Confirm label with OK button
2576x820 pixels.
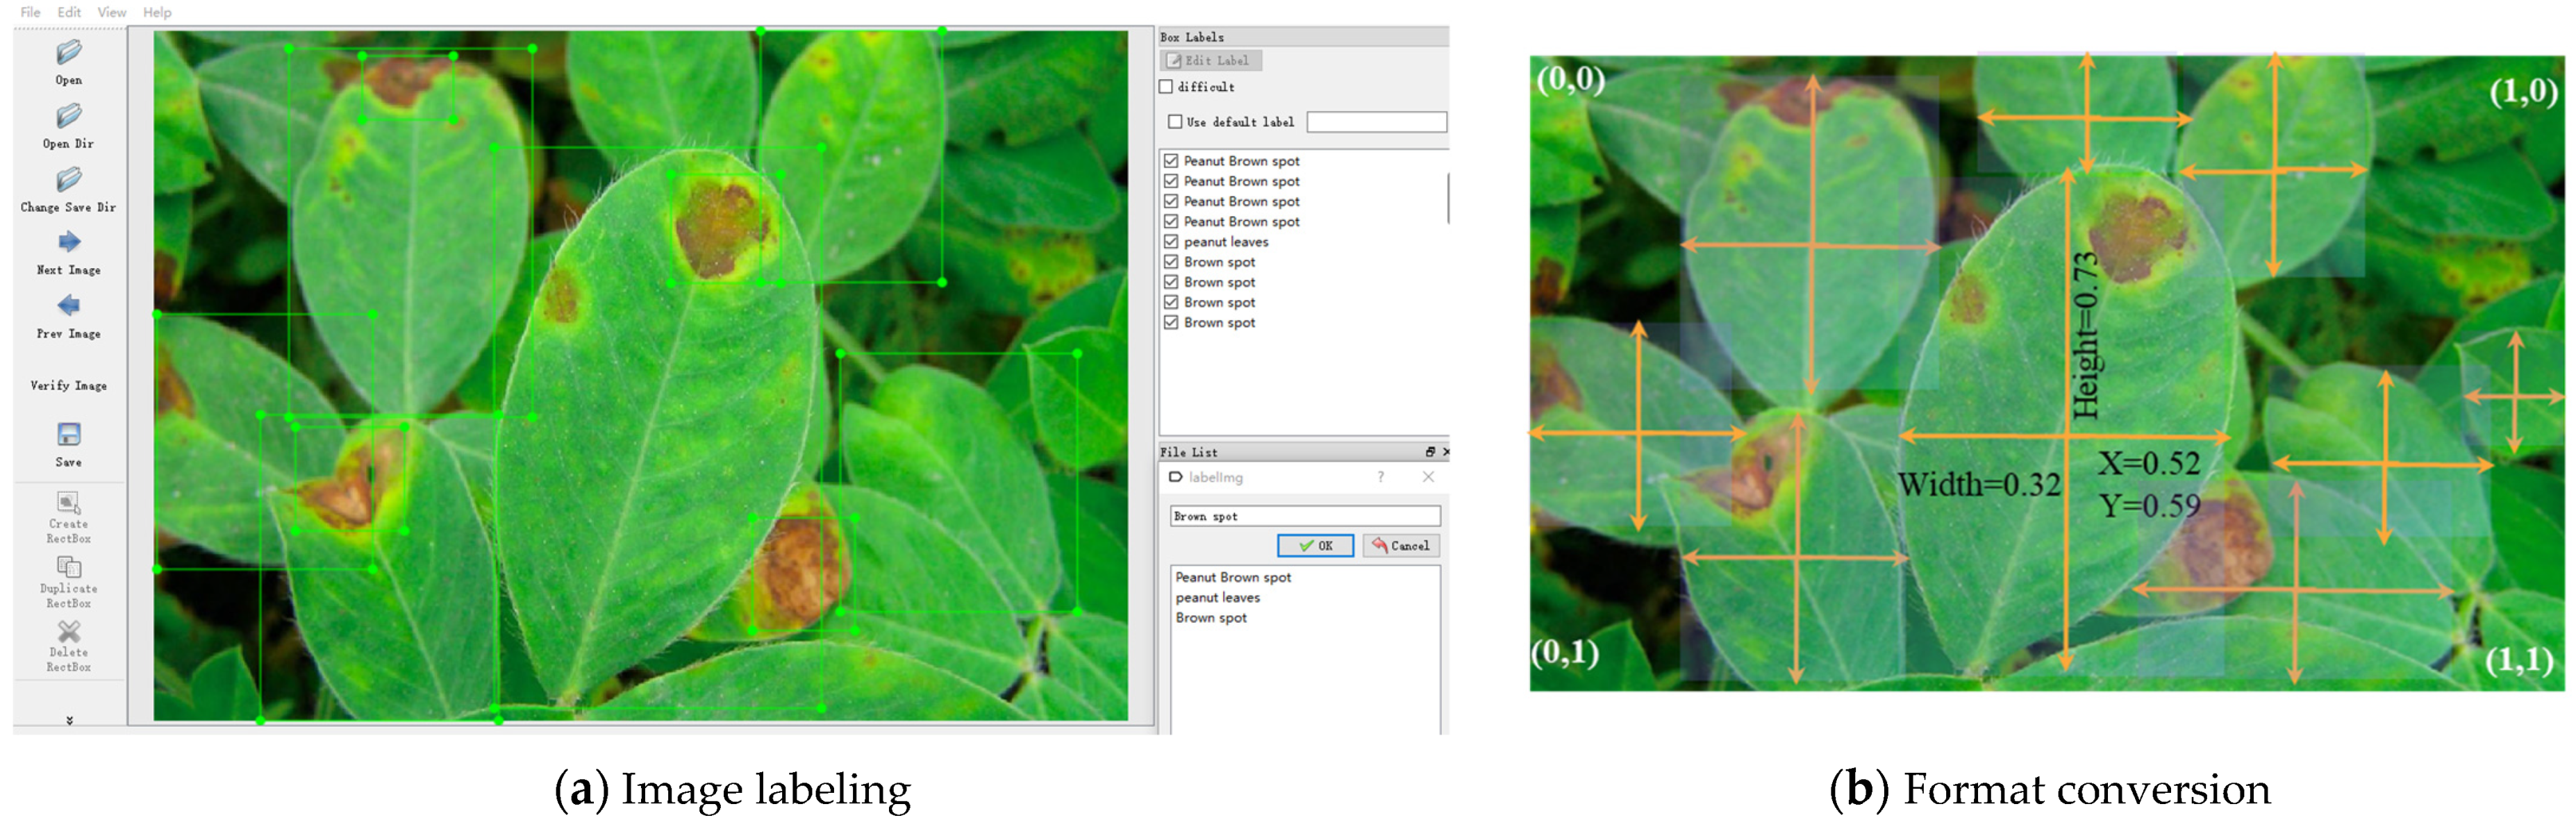click(x=1315, y=546)
